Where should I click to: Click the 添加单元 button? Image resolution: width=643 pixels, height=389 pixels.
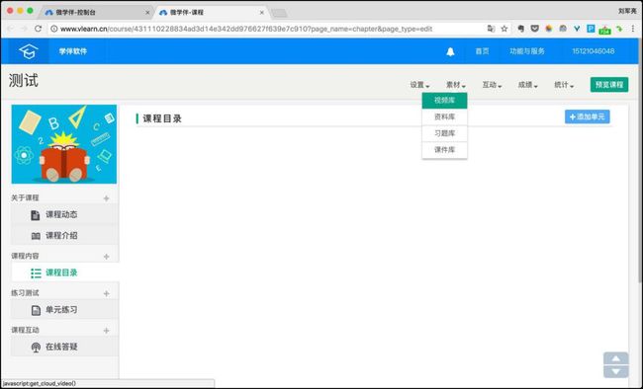[x=588, y=117]
